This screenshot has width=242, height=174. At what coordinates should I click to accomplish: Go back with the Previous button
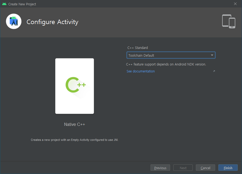160,168
